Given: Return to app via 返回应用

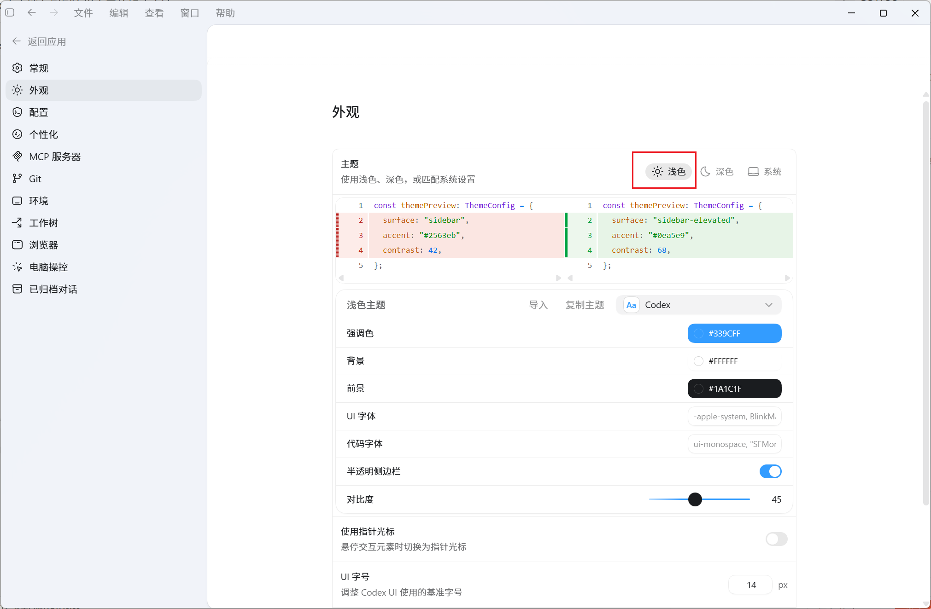Looking at the screenshot, I should point(39,41).
